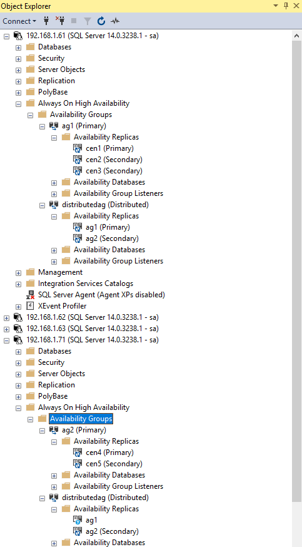Viewport: 302px width, 547px height.
Task: Click the Disconnect plug icon with red X
Action: 60,21
